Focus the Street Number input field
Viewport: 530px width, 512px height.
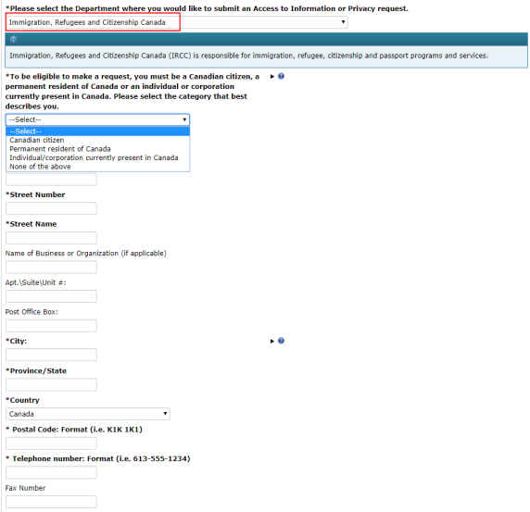(51, 208)
